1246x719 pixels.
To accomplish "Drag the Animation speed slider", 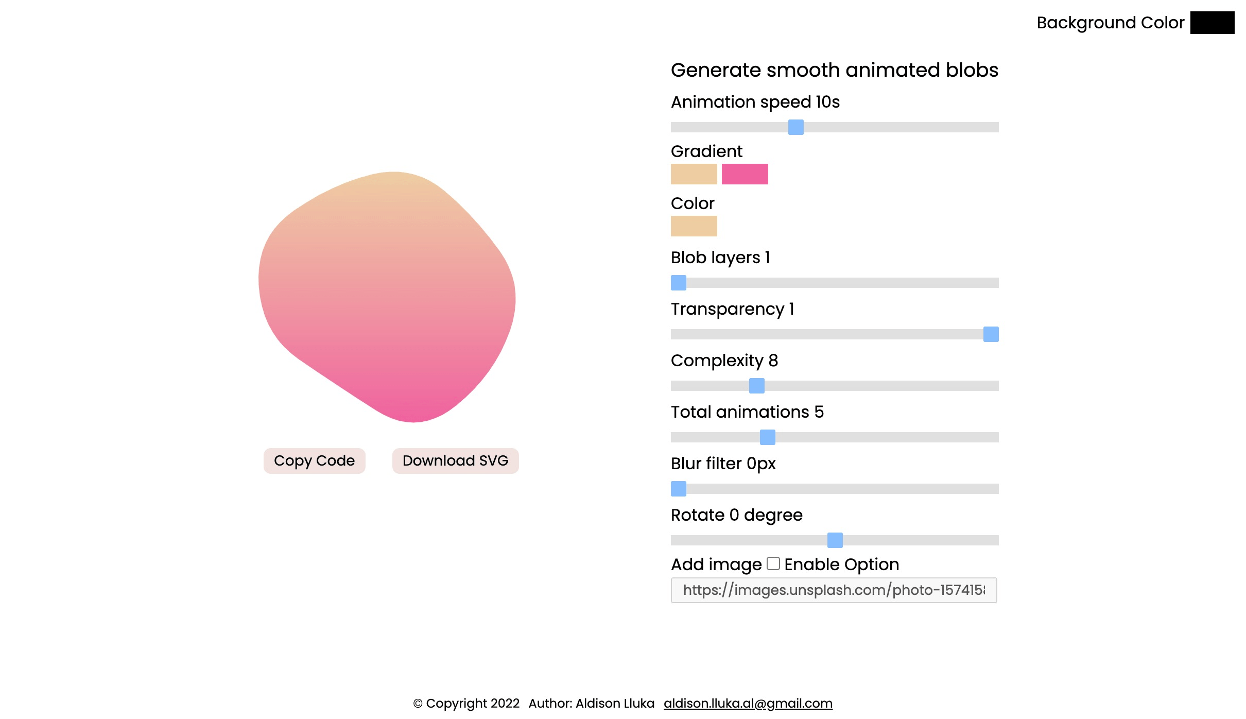I will click(x=795, y=127).
